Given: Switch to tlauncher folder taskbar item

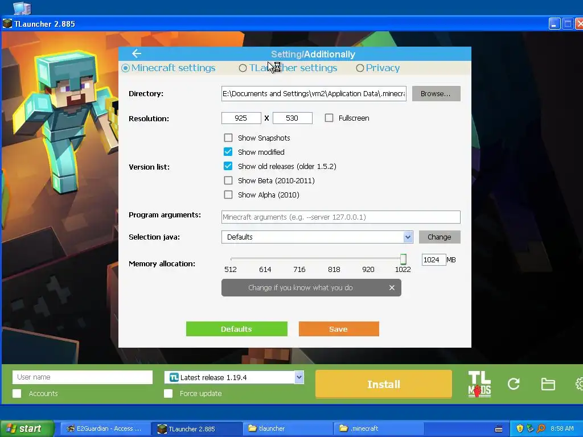Looking at the screenshot, I should pyautogui.click(x=288, y=429).
